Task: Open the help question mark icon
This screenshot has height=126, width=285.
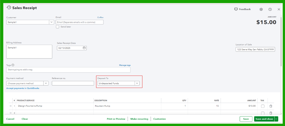Action: tap(270, 9)
